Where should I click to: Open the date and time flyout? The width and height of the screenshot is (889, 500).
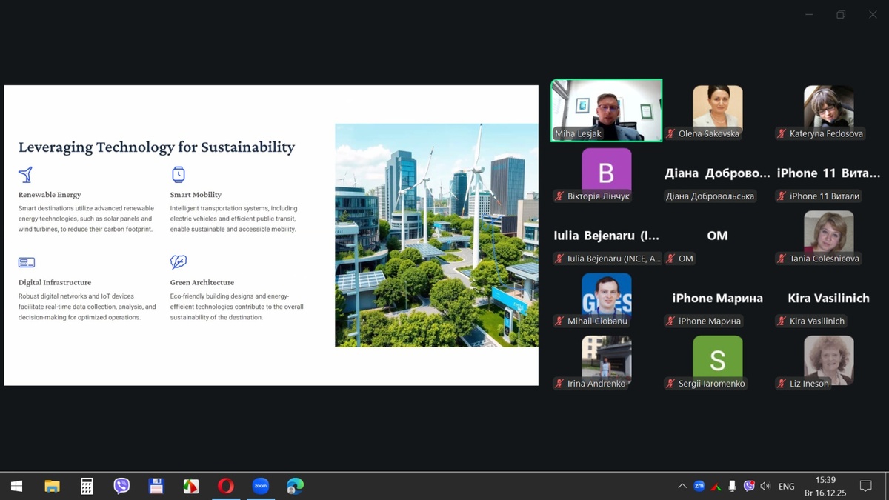[x=825, y=486]
